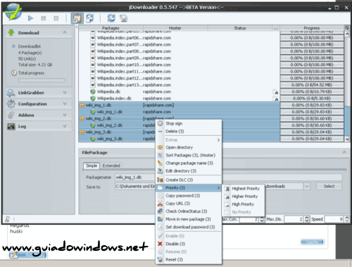Click progress bar of Wikipedia.dlc 10.79 KB
The height and width of the screenshot is (267, 352).
[x=312, y=92]
